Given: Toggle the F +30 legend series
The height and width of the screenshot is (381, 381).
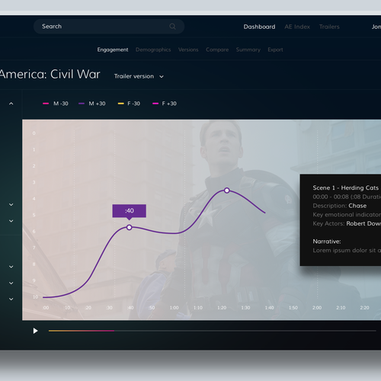Looking at the screenshot, I should point(165,104).
